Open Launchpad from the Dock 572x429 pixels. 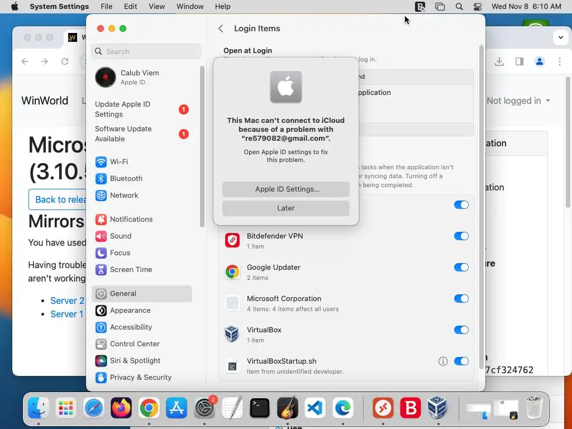point(66,407)
